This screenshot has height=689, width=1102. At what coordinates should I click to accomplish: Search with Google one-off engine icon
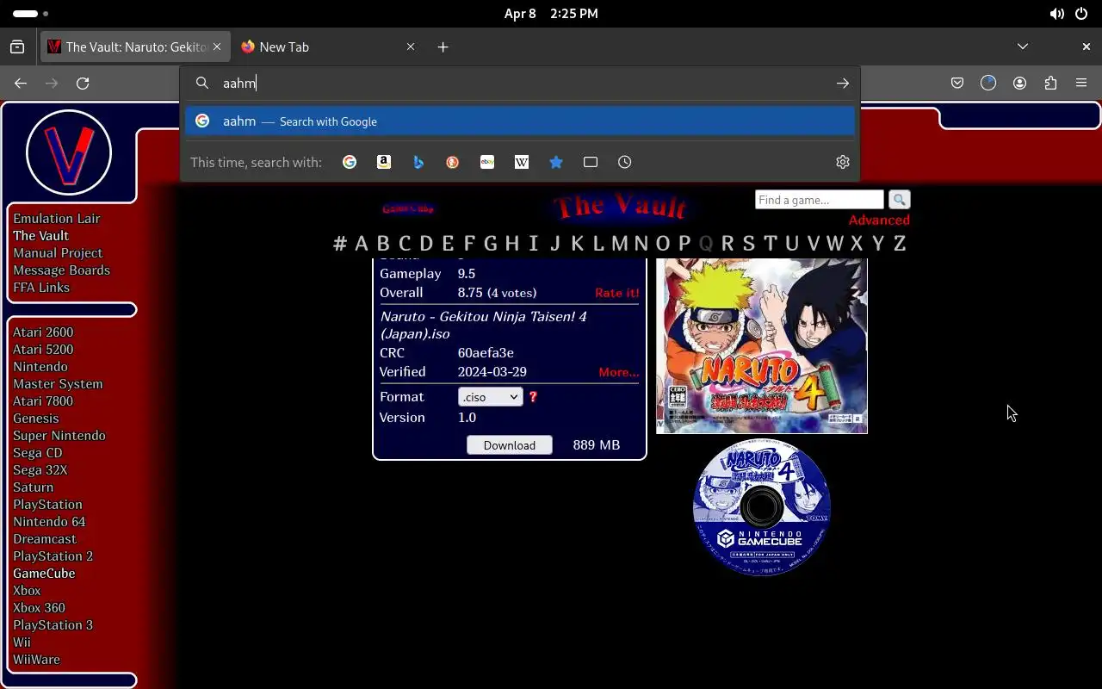tap(350, 162)
